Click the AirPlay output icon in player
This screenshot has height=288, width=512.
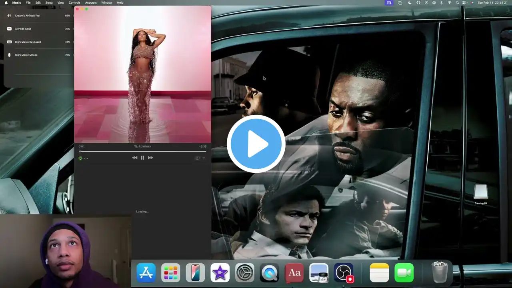pos(80,158)
